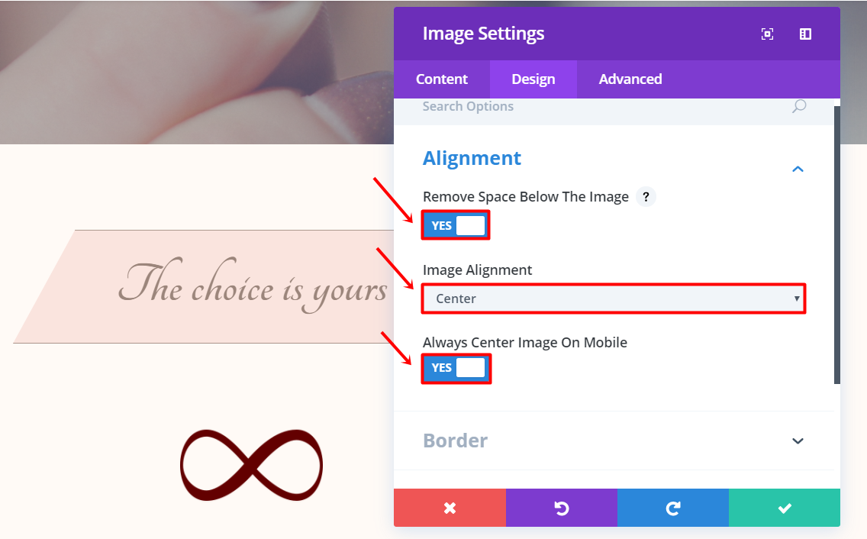Switch to the Content tab
Viewport: 867px width, 539px height.
(x=441, y=79)
